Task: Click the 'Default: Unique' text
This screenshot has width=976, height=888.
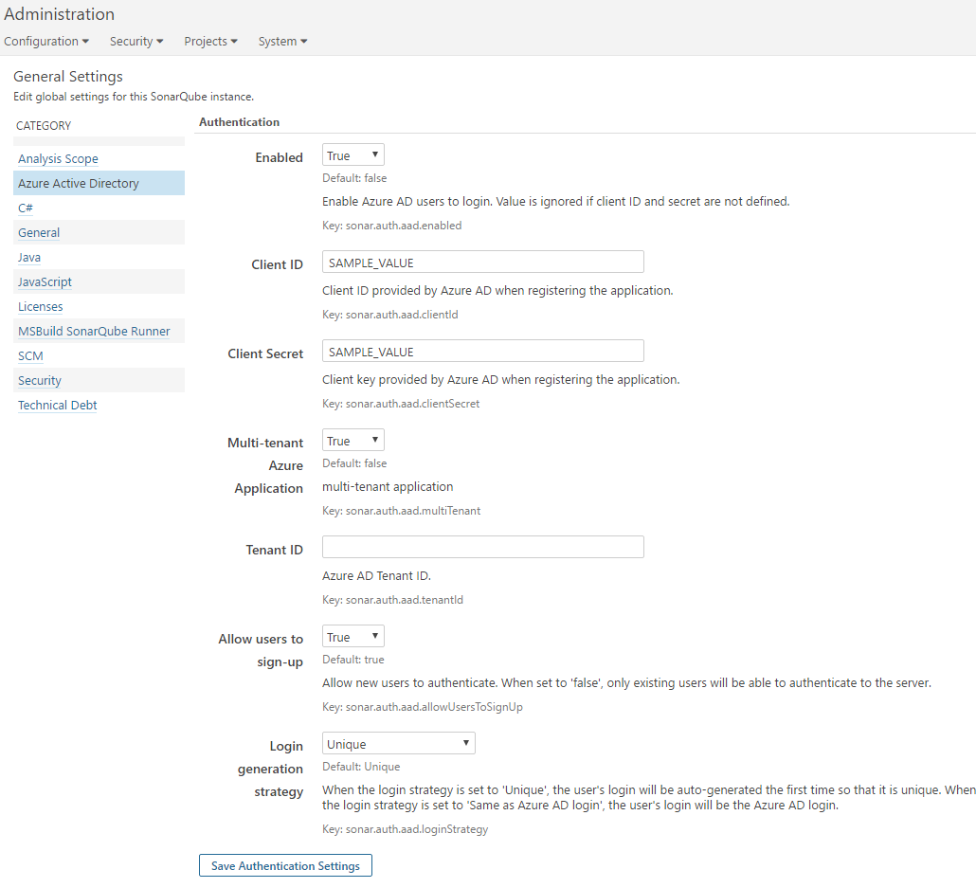Action: [361, 767]
